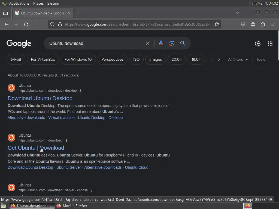Open the Desktop sublink

116,118
